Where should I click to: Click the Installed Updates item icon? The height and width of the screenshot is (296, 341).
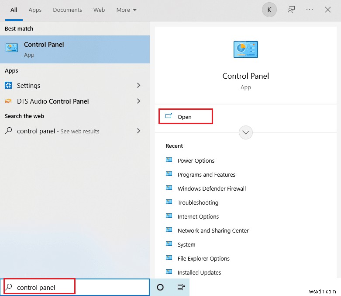coord(169,272)
